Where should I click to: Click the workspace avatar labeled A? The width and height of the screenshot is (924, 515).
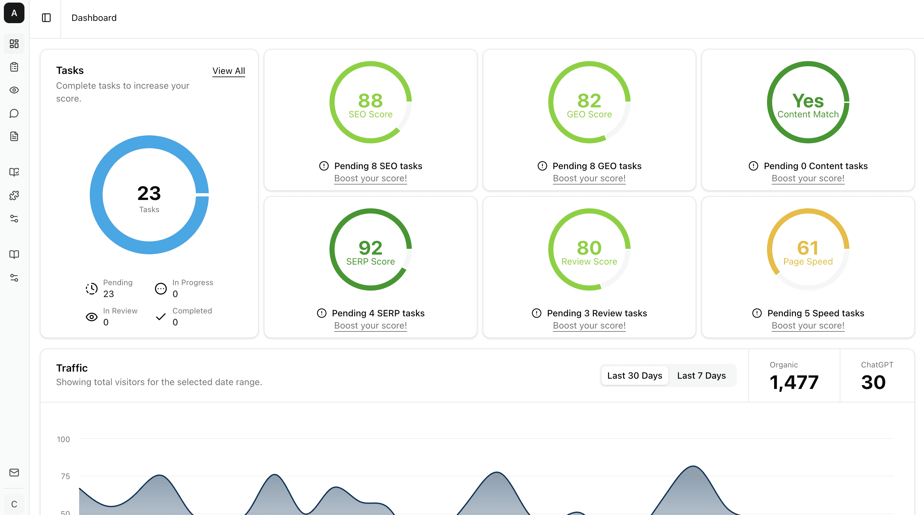click(x=14, y=13)
